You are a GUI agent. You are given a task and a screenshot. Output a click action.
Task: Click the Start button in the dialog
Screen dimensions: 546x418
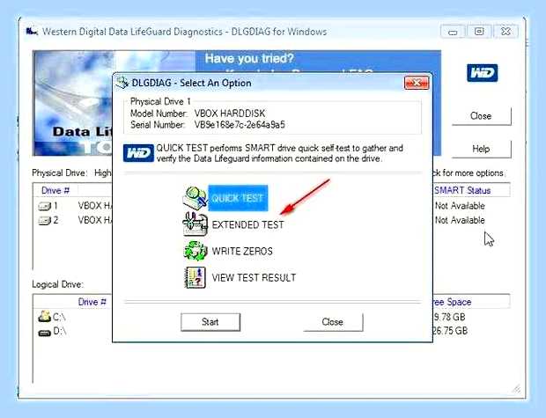210,322
